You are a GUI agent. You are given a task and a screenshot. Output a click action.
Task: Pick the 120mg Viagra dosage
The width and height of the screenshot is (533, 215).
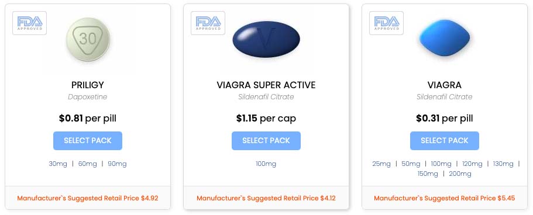[x=472, y=164]
